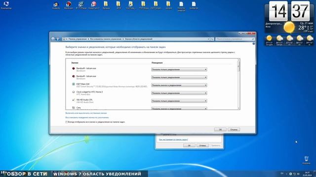
Task: Select the TOP Shops desktop folder
Action: [144, 5]
